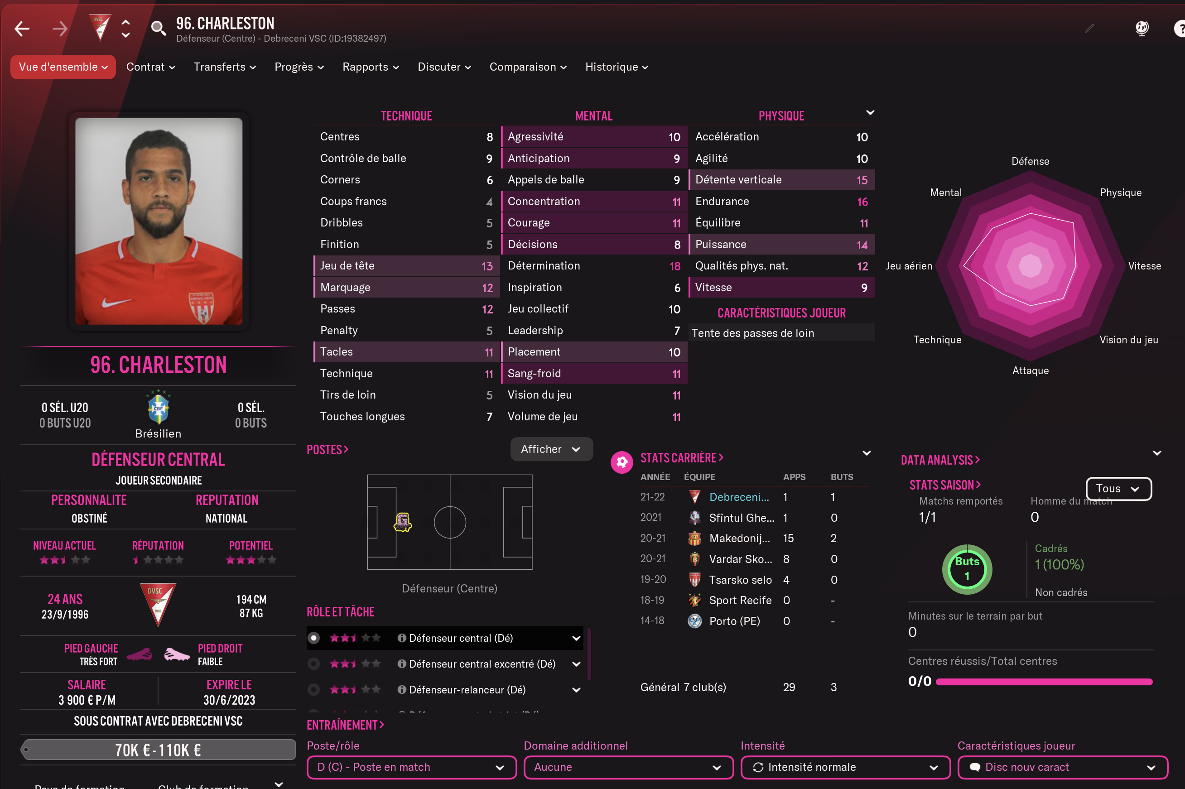Click the back navigation arrow

click(22, 29)
